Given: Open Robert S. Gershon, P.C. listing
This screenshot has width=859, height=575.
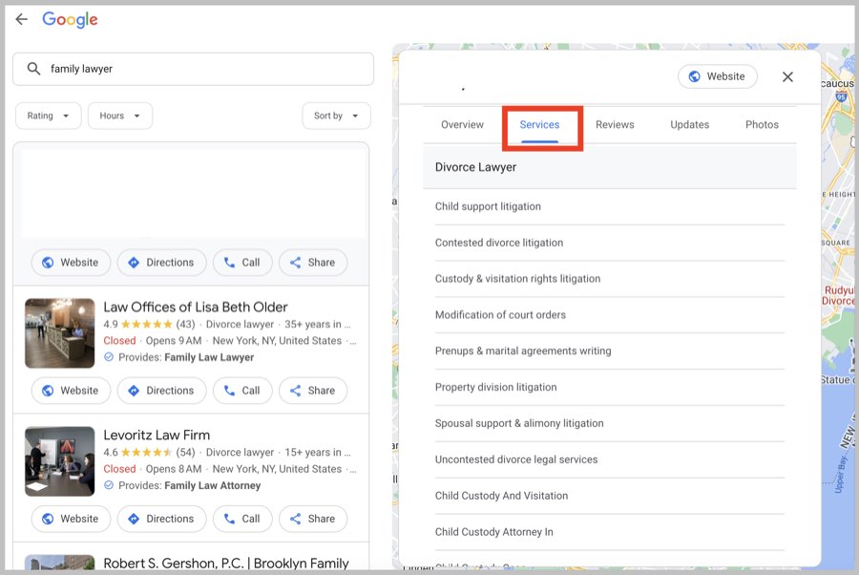Looking at the screenshot, I should click(x=225, y=564).
